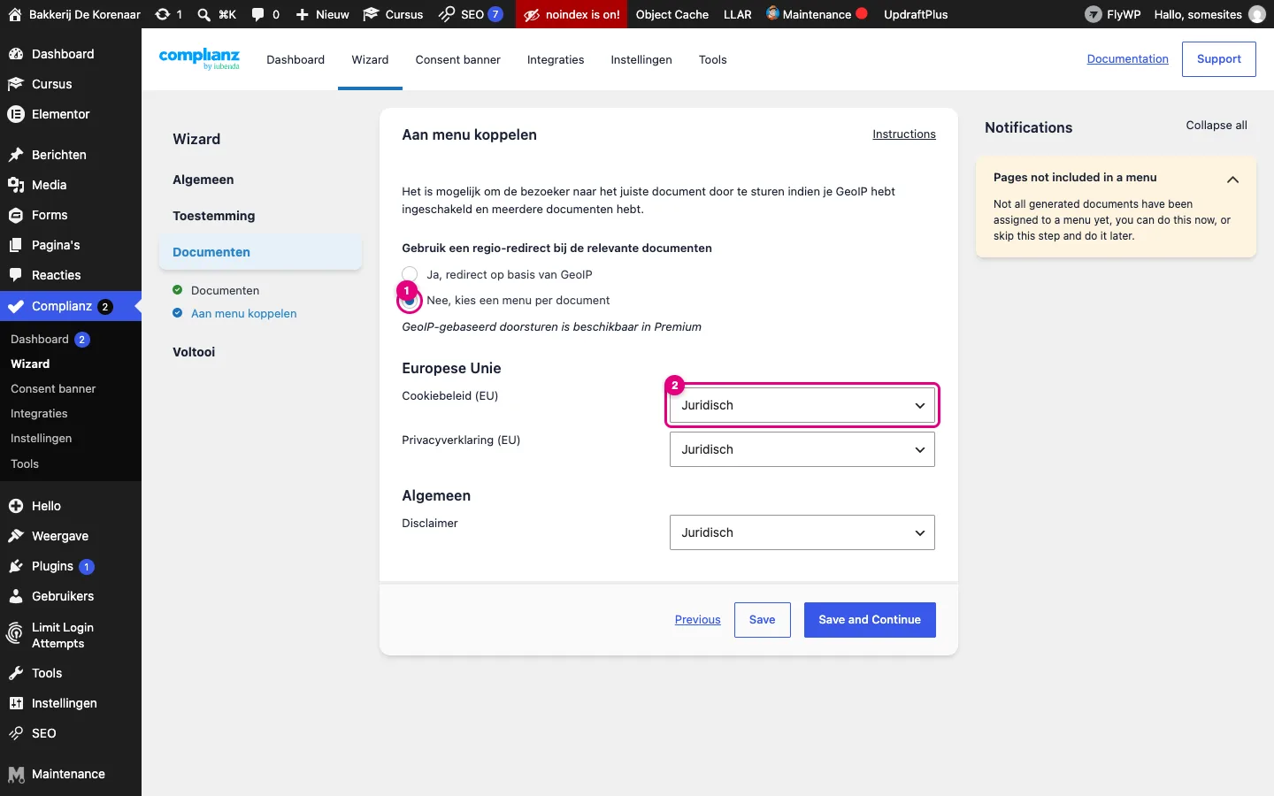The width and height of the screenshot is (1274, 796).
Task: Select 'Nee, kies een menu per document'
Action: coord(410,301)
